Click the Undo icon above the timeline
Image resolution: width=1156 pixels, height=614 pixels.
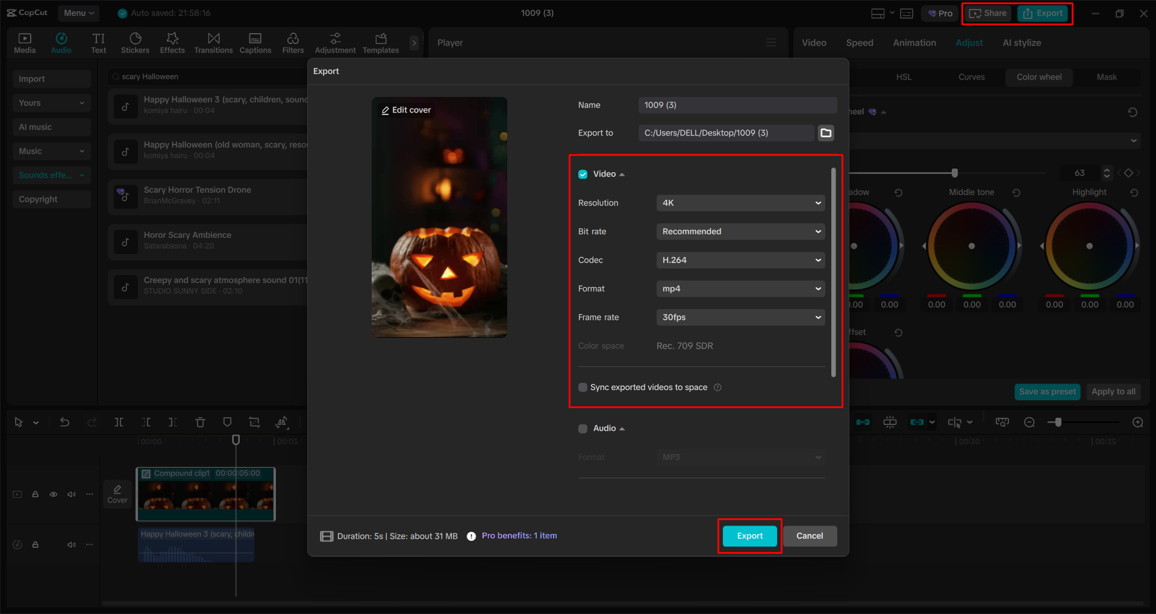coord(64,422)
